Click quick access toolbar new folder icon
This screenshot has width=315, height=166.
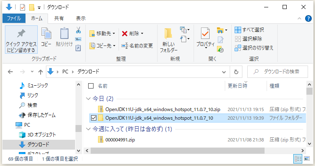[x=32, y=7]
